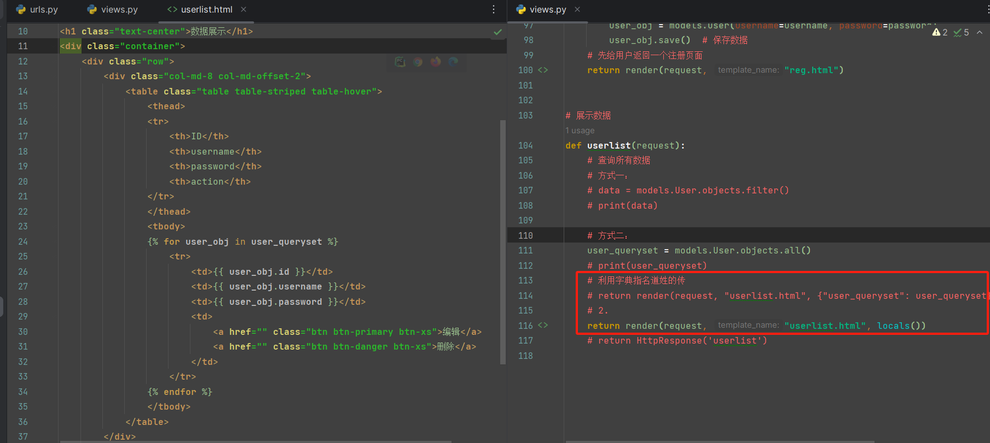The height and width of the screenshot is (443, 990).
Task: Click the 'col-md-8 col-md-offset-2' div line
Action: pos(207,76)
